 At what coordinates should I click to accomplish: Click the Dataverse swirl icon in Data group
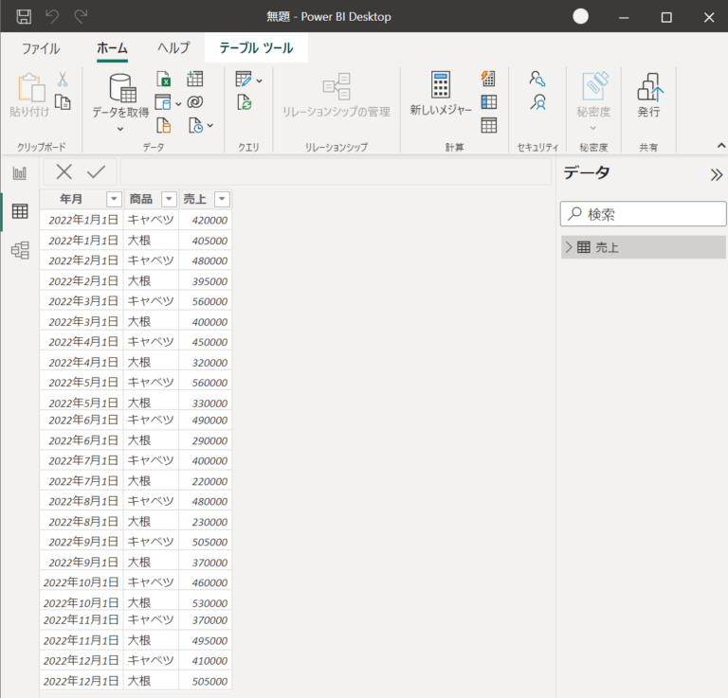[195, 102]
